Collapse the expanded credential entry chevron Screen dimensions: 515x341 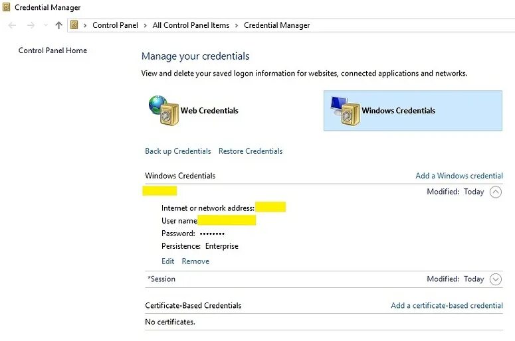pyautogui.click(x=496, y=192)
